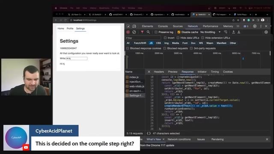This screenshot has height=154, width=274.
Task: View the request Preview tab
Action: pos(173,72)
